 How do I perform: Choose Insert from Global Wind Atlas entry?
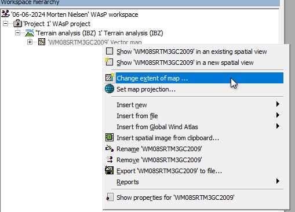click(x=194, y=127)
